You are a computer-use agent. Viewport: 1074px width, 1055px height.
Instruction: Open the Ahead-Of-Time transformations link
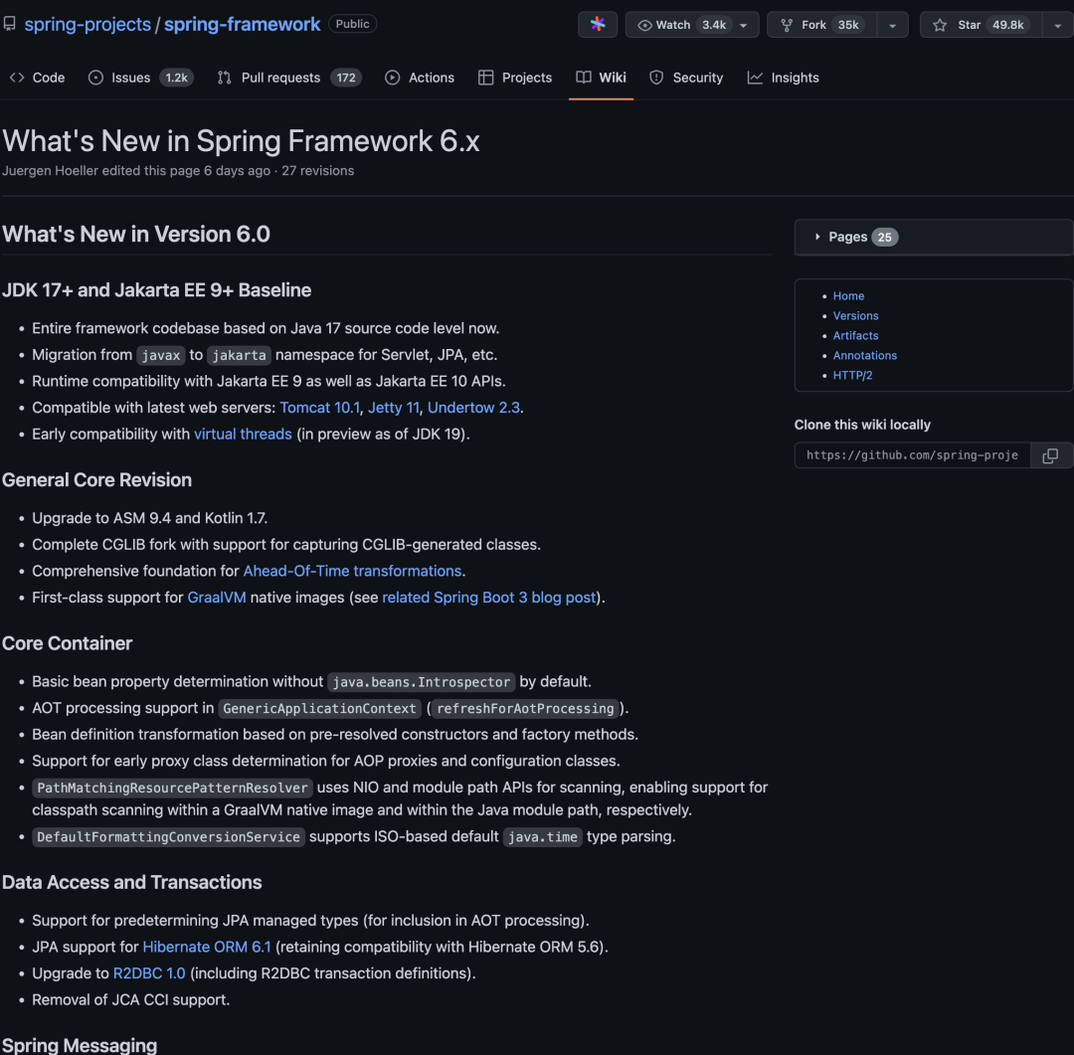coord(352,572)
